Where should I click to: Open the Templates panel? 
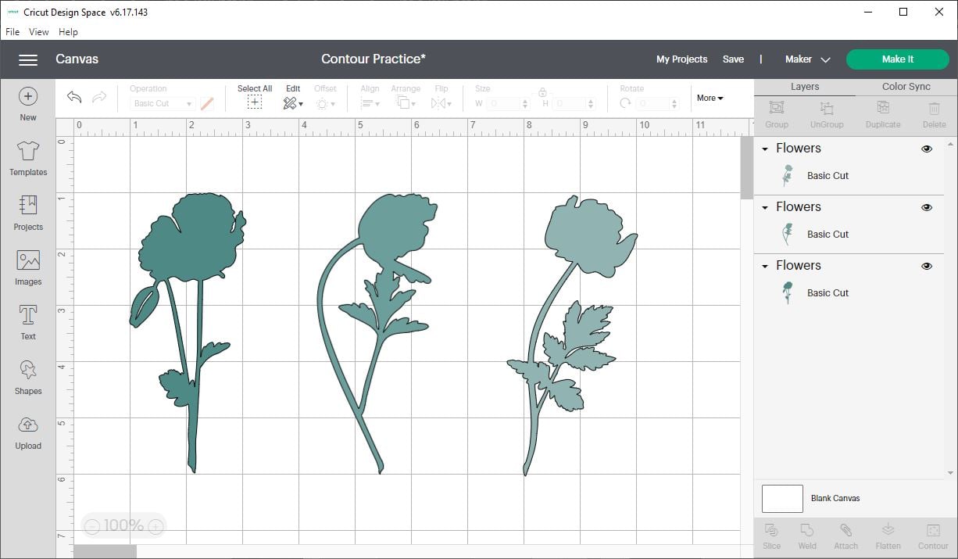(28, 158)
